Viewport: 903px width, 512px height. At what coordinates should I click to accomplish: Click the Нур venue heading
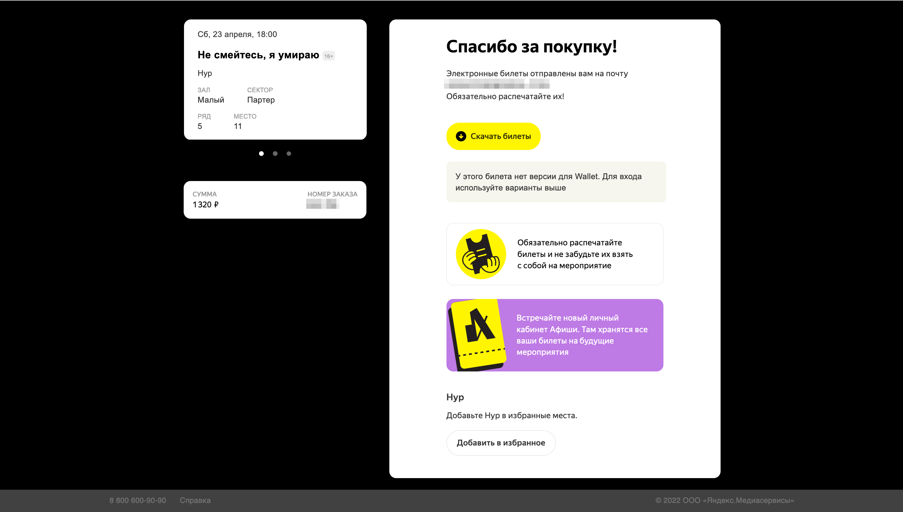[455, 397]
